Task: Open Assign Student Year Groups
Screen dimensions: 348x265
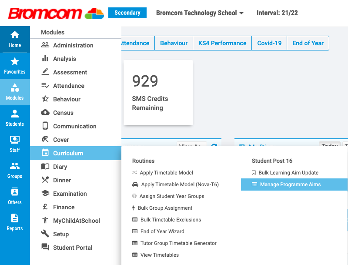Action: (172, 196)
